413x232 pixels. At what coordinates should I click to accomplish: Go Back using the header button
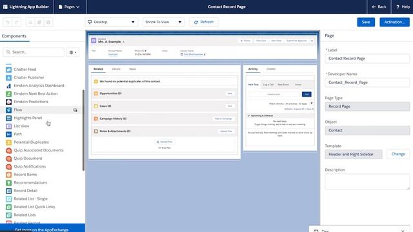coord(379,7)
